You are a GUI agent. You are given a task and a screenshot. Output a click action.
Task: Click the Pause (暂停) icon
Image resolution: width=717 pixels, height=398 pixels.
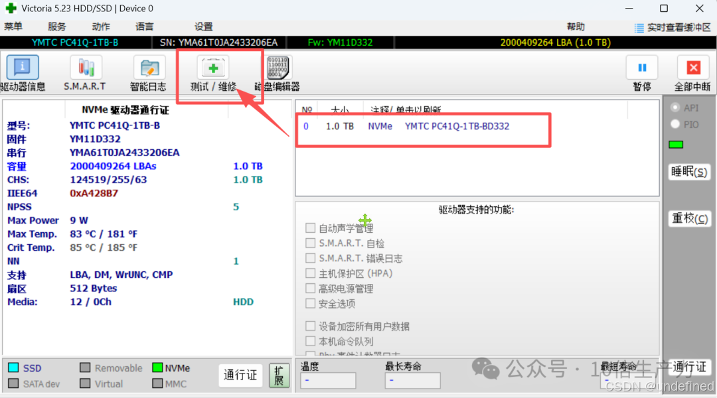point(642,68)
